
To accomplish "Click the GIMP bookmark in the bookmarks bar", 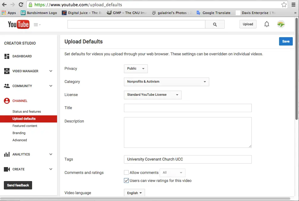I will (126, 12).
